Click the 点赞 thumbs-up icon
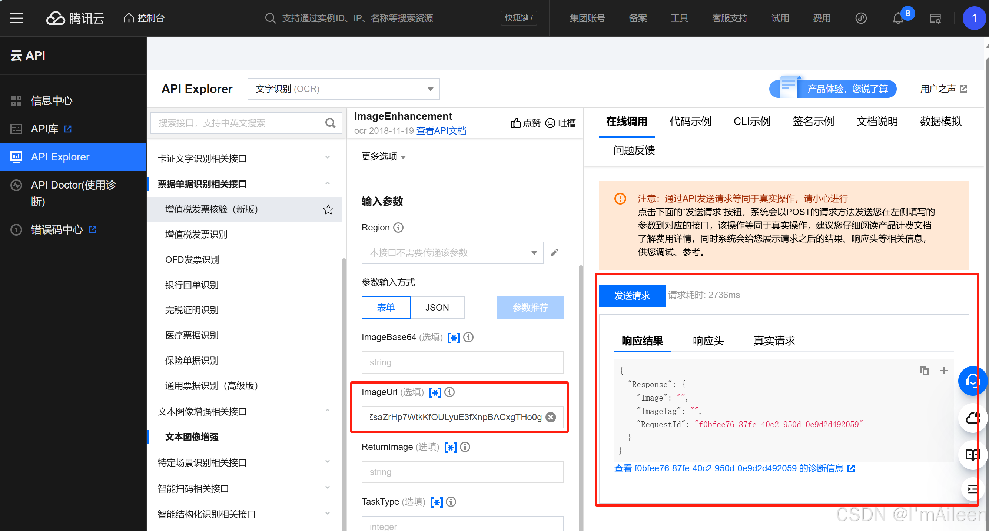This screenshot has height=531, width=989. click(516, 123)
